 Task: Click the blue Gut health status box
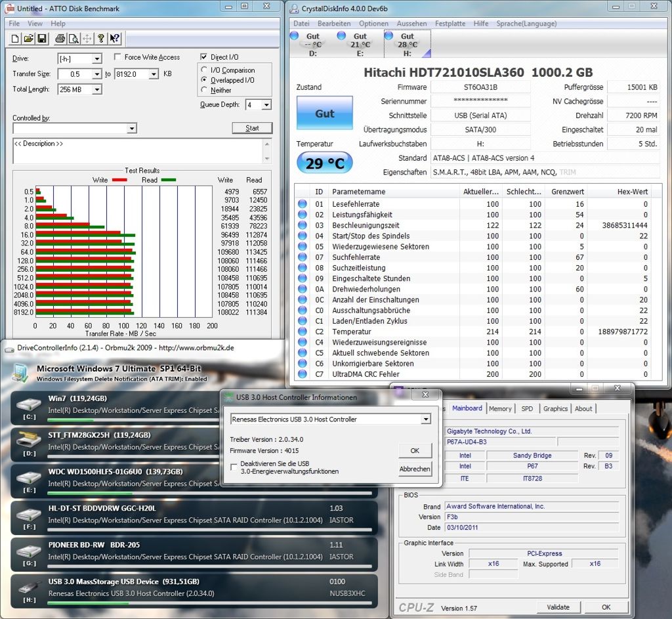pos(324,113)
